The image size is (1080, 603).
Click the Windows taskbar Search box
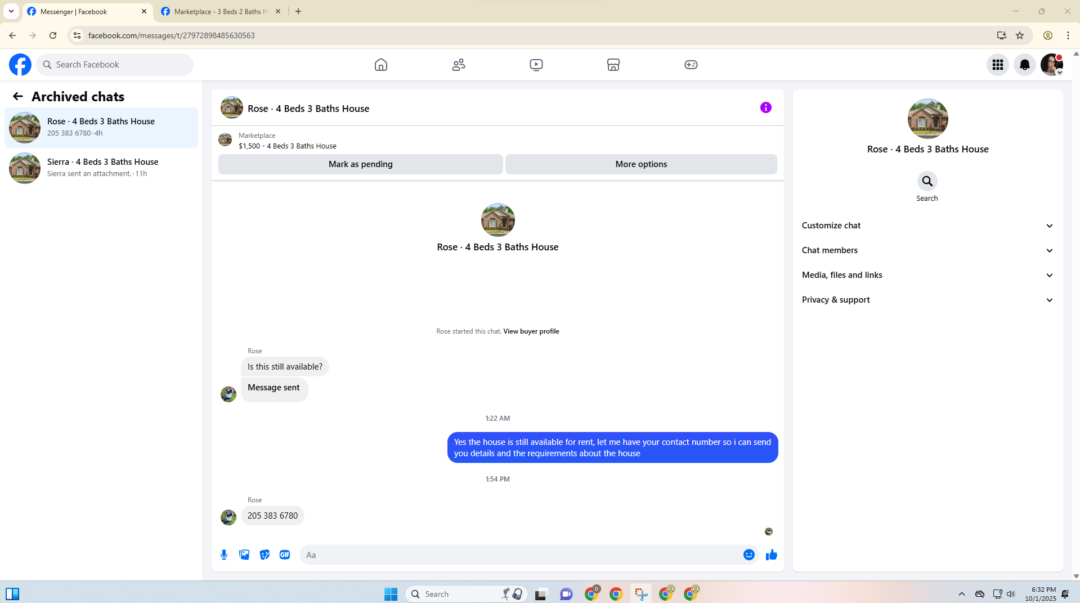pos(467,594)
